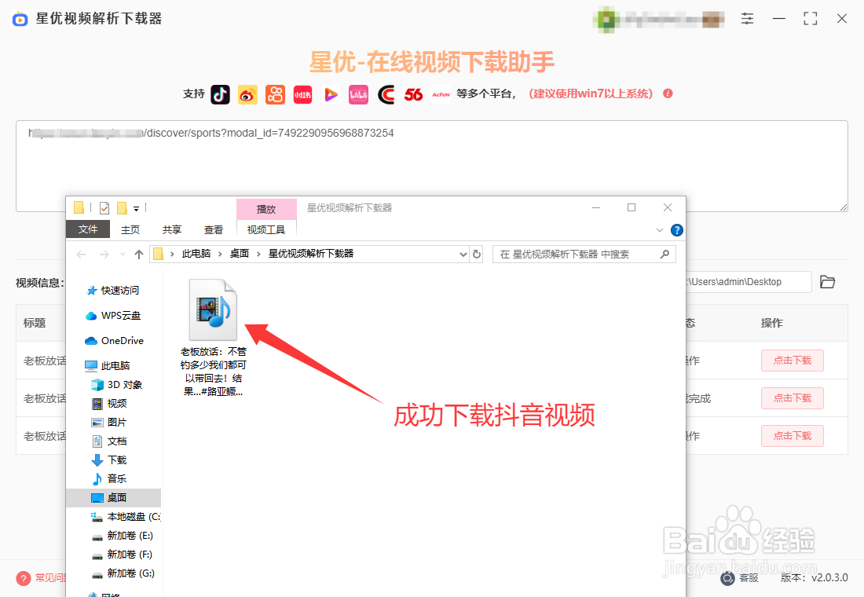864x597 pixels.
Task: Click the 版本: v2.0.3.0 version text
Action: [x=815, y=577]
